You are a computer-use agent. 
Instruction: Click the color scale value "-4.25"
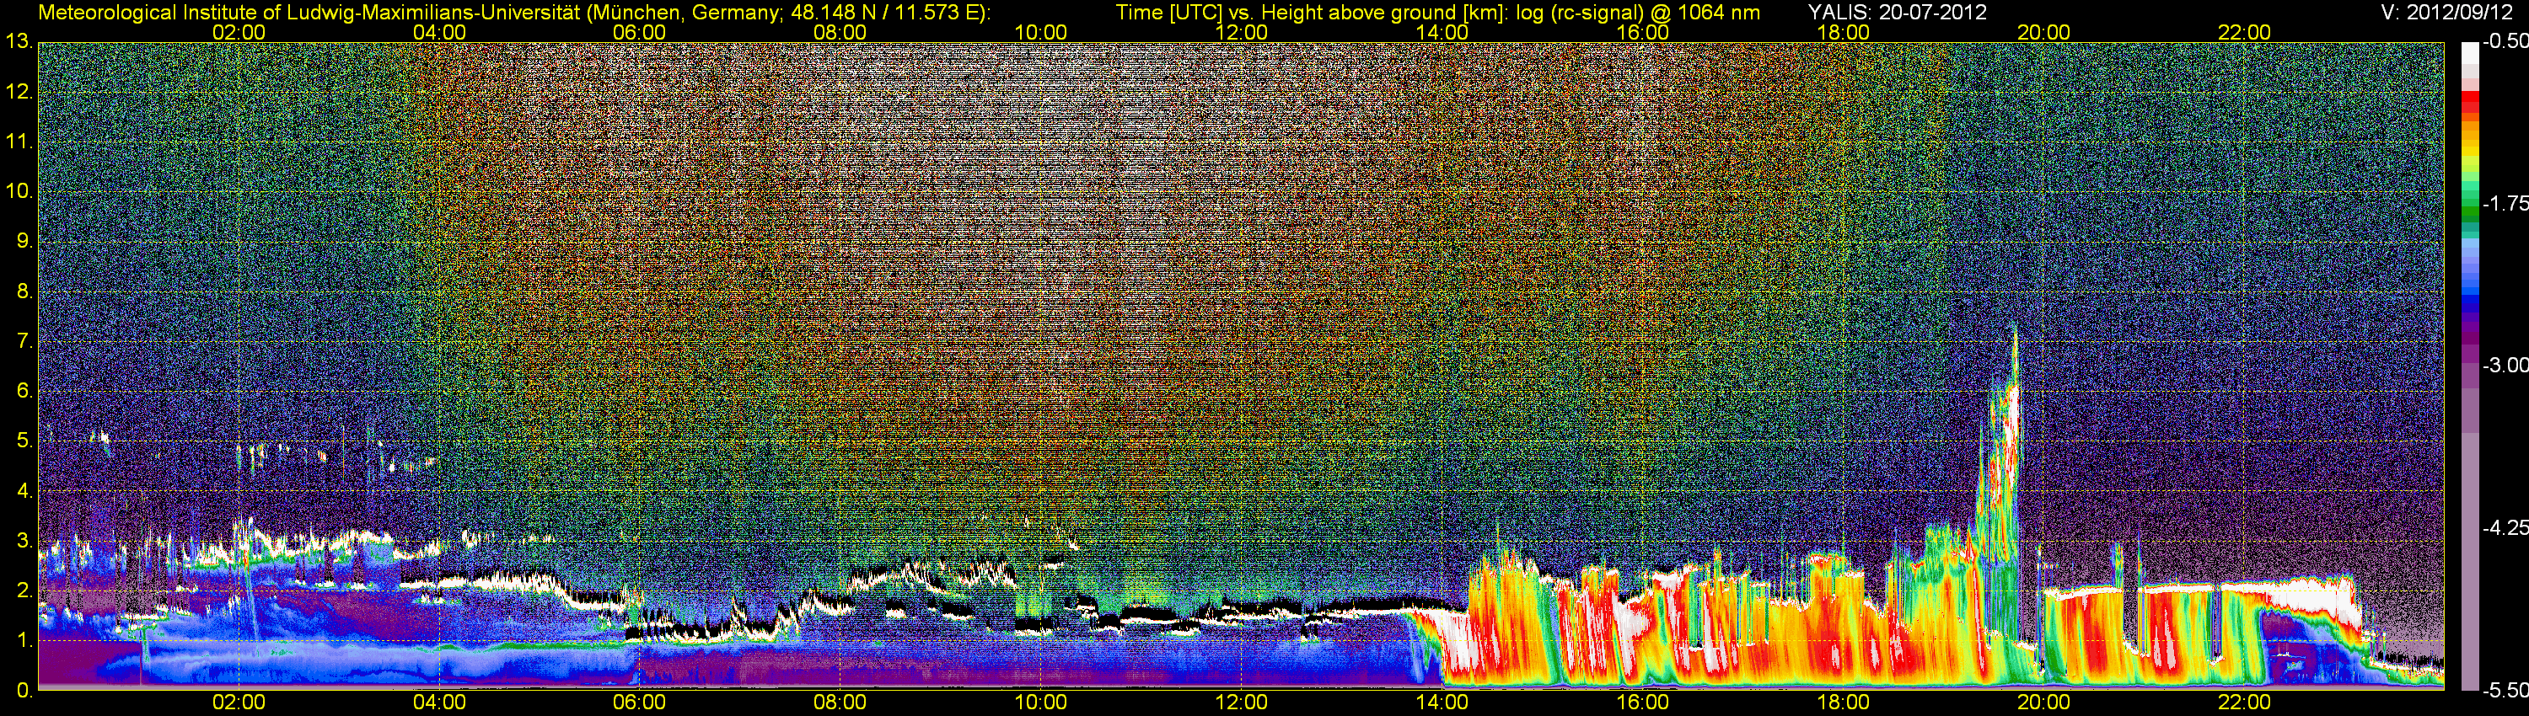click(x=2505, y=527)
